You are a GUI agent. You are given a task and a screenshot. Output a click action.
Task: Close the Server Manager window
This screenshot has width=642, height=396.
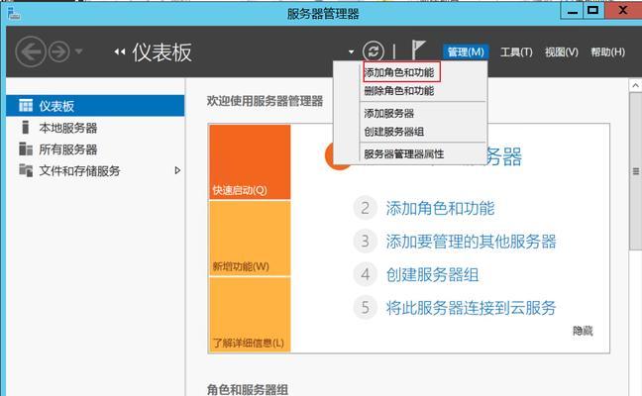[623, 10]
